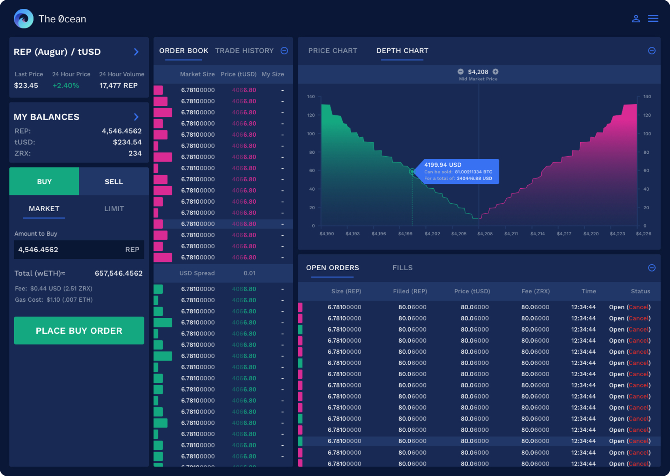670x476 pixels.
Task: Choose the MARKET order type
Action: pos(44,209)
